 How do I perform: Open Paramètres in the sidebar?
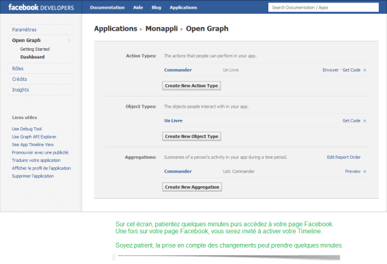[x=24, y=29]
